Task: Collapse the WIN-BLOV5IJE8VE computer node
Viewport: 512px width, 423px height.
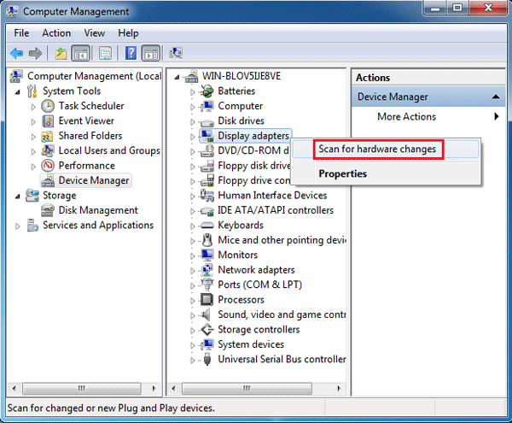Action: coord(177,77)
